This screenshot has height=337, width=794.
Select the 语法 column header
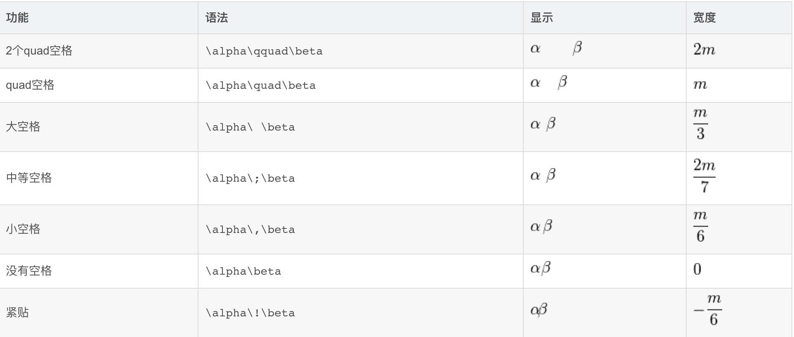pyautogui.click(x=217, y=18)
